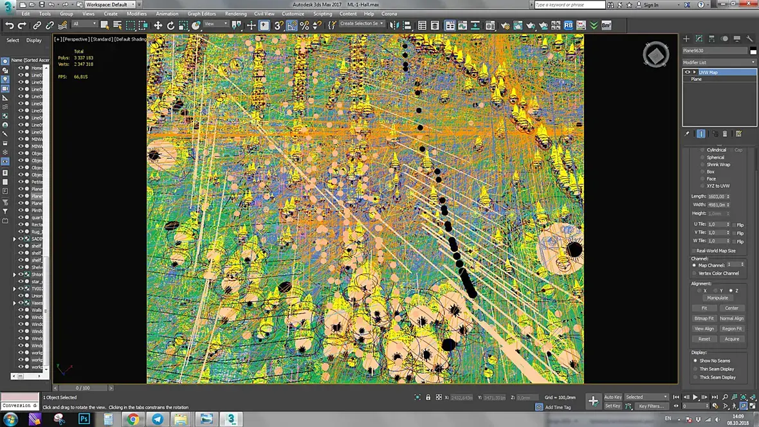Click the Undo arrow icon
The height and width of the screenshot is (427, 759).
(9, 25)
